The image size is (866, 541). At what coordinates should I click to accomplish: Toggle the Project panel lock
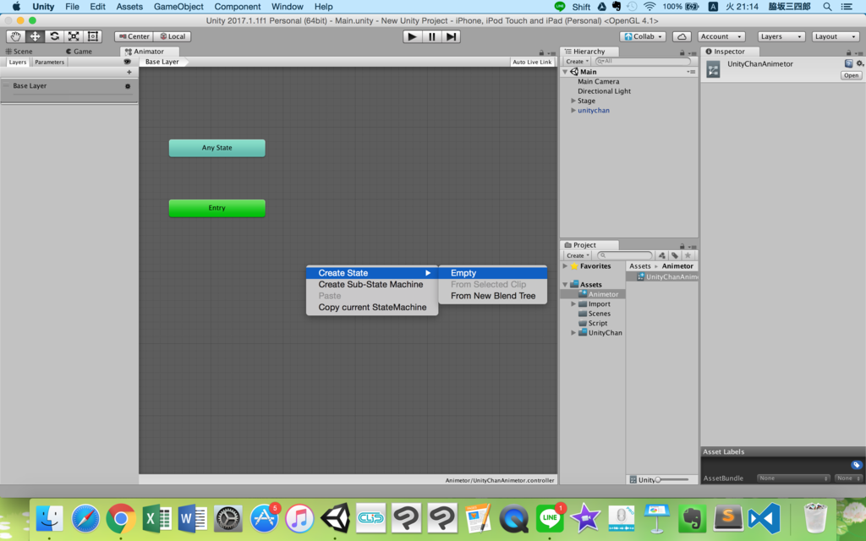682,246
